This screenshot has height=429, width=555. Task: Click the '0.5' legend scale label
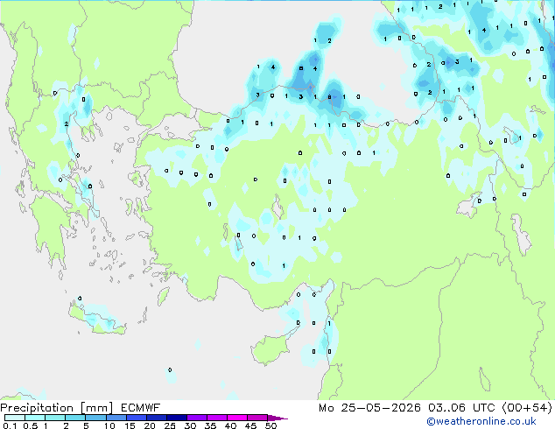(31, 425)
